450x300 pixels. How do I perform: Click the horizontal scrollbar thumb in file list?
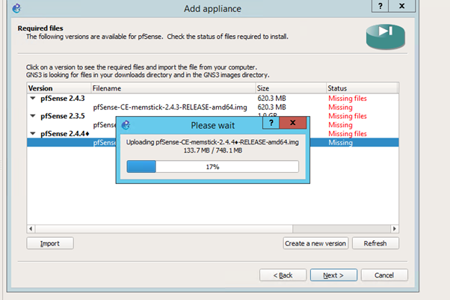(x=164, y=229)
